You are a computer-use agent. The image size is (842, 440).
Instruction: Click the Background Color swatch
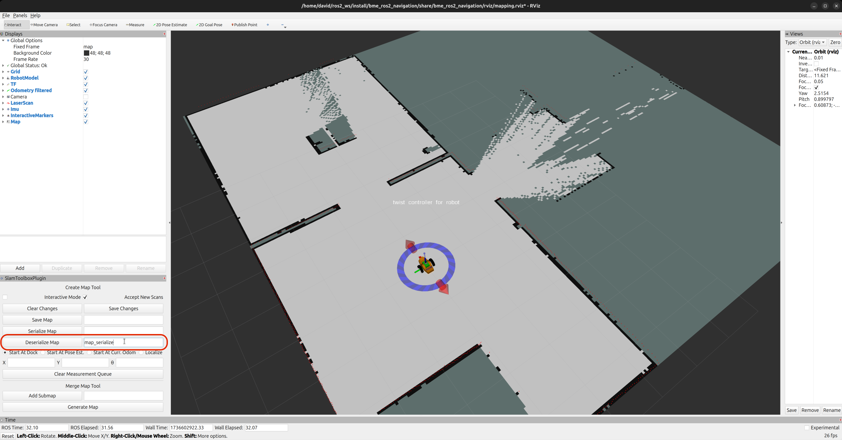click(86, 53)
